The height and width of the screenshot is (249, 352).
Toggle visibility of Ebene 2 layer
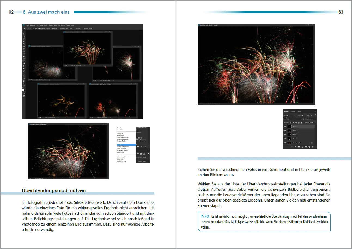click(285, 135)
